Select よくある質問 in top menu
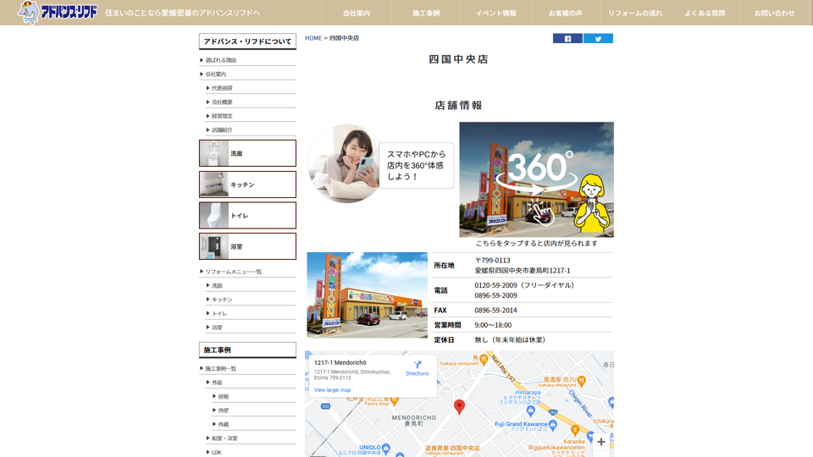Image resolution: width=813 pixels, height=457 pixels. tap(705, 13)
